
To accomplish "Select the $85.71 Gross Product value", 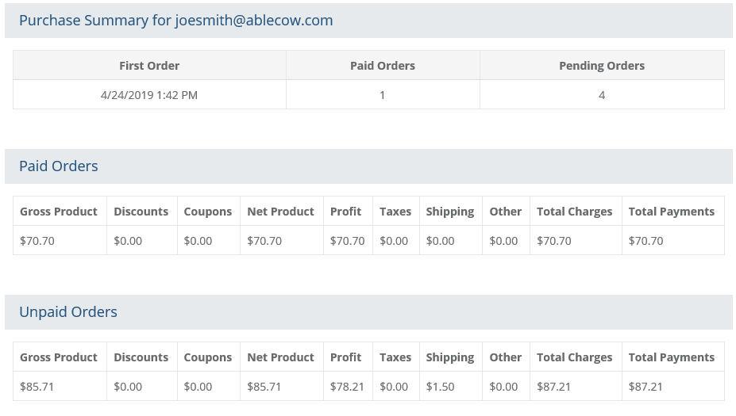I will pyautogui.click(x=37, y=387).
